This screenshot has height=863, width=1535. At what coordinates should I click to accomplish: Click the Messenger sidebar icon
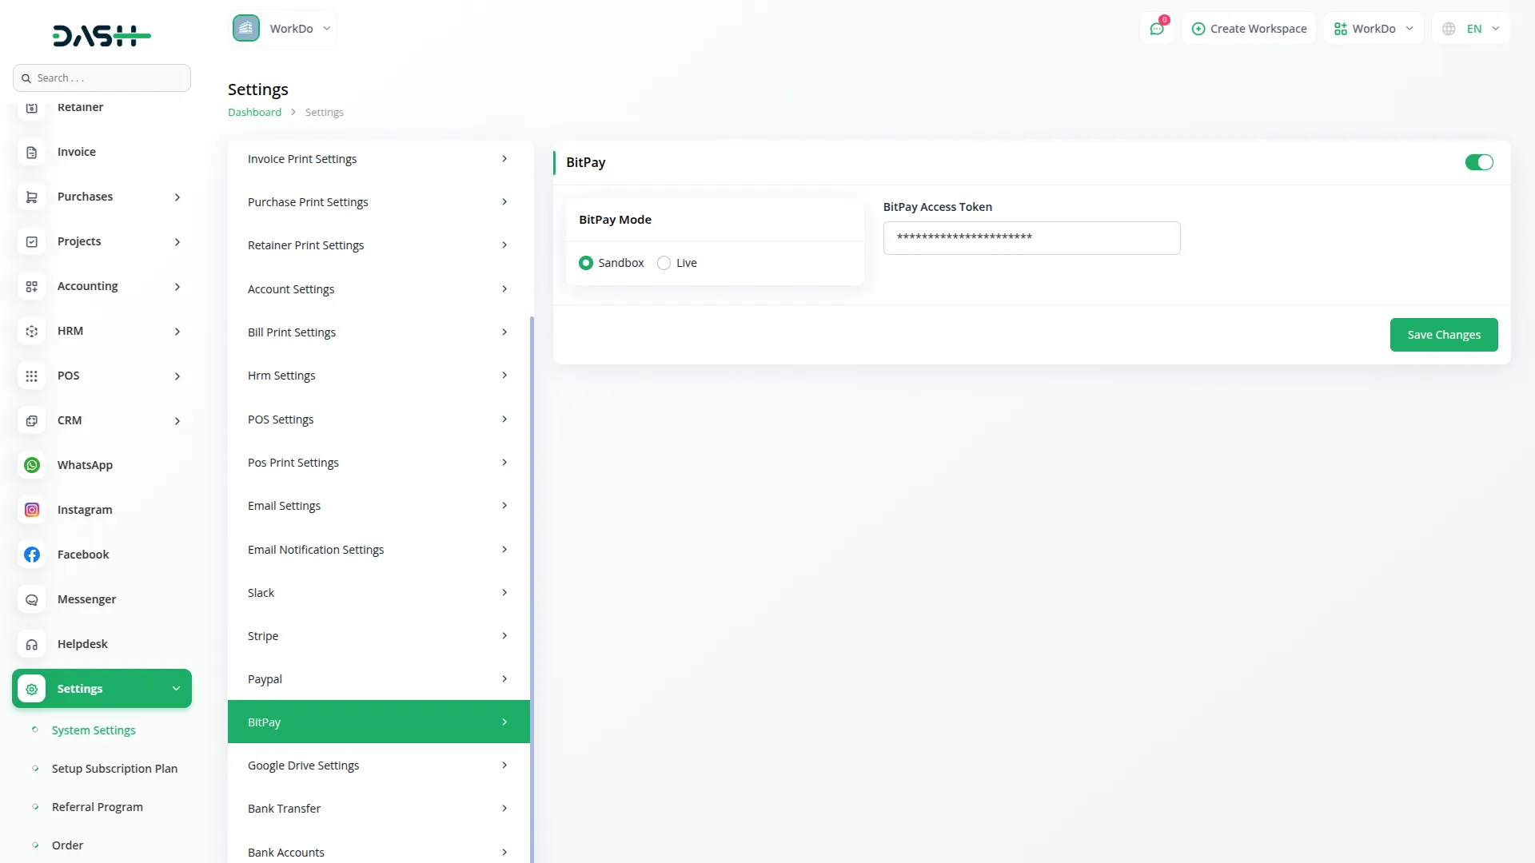coord(31,599)
